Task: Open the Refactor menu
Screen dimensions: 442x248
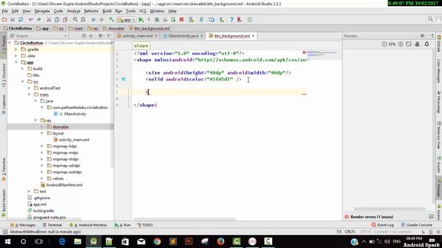Action: point(91,11)
